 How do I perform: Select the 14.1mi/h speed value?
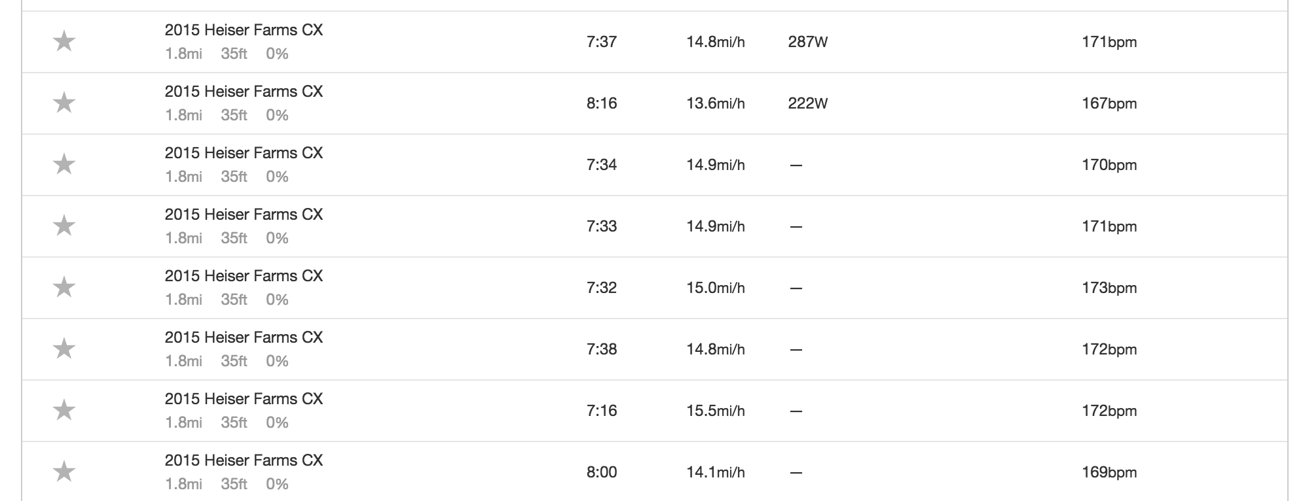(x=716, y=472)
